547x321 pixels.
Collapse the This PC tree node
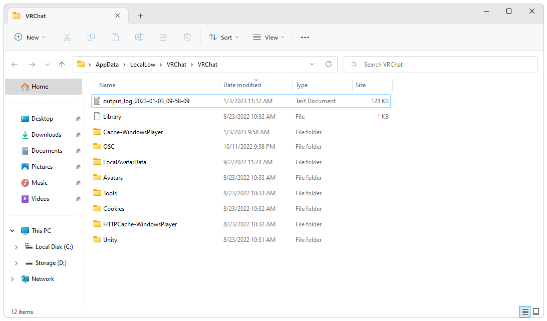click(12, 231)
